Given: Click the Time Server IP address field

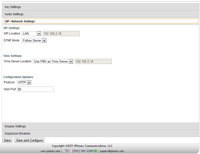Looking at the screenshot, I should pyautogui.click(x=93, y=61).
